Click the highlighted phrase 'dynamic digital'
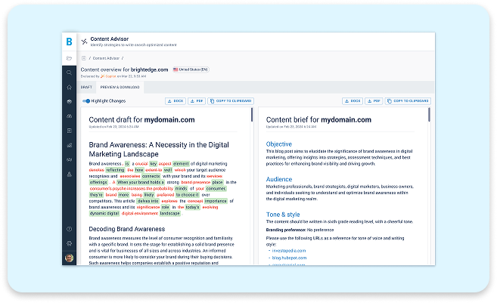497x303 pixels. pos(104,213)
